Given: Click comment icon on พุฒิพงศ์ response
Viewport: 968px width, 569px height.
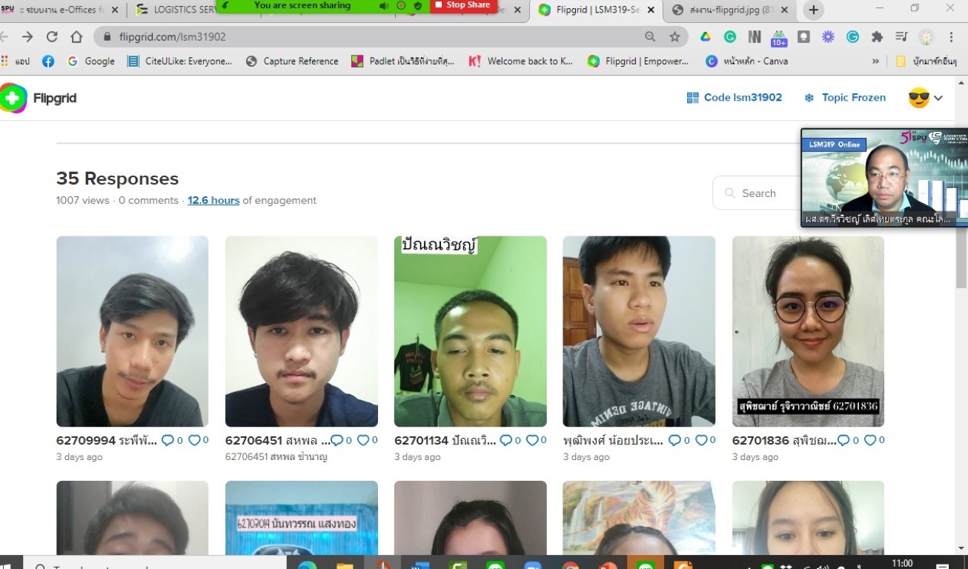Looking at the screenshot, I should [x=674, y=440].
